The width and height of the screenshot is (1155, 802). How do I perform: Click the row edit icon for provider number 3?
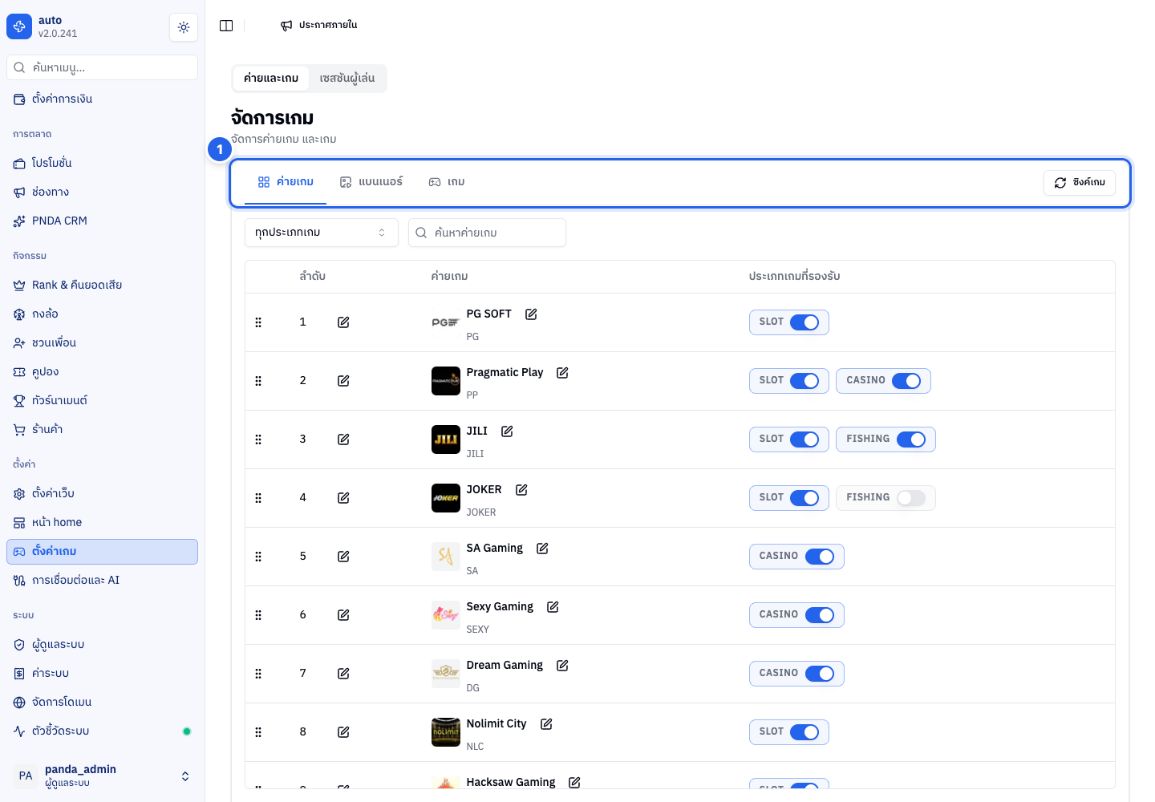[343, 439]
